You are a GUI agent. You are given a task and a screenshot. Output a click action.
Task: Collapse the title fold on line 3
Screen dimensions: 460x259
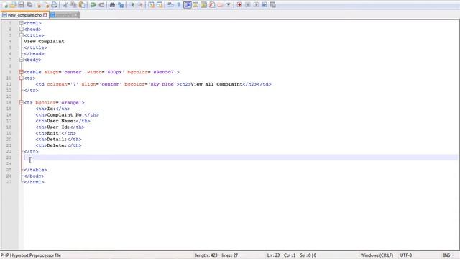point(22,35)
